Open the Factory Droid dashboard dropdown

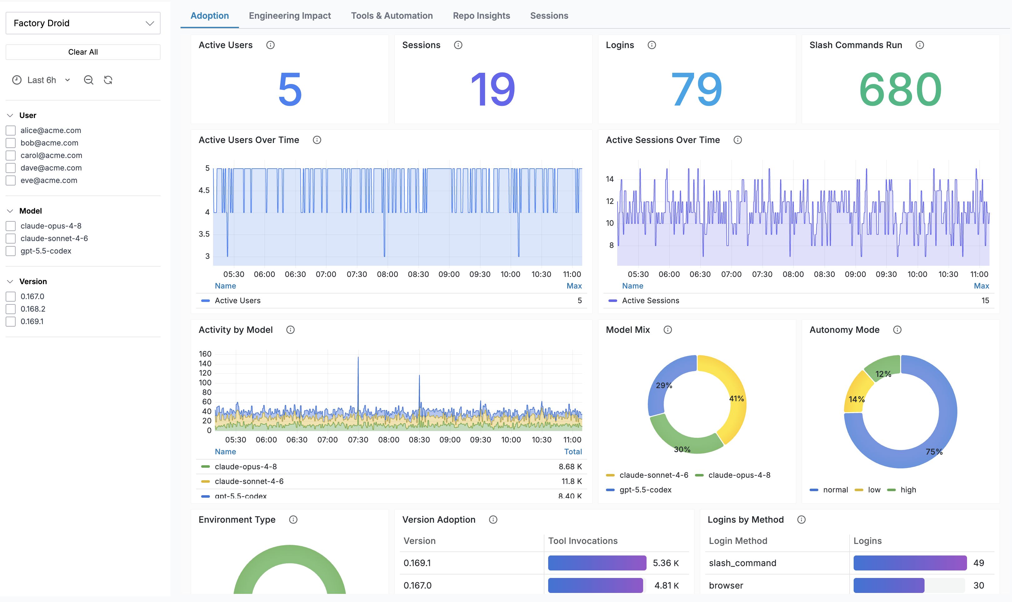pyautogui.click(x=83, y=23)
